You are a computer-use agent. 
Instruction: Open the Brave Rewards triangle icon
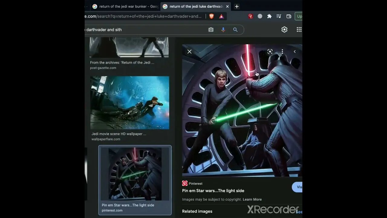[x=221, y=16]
